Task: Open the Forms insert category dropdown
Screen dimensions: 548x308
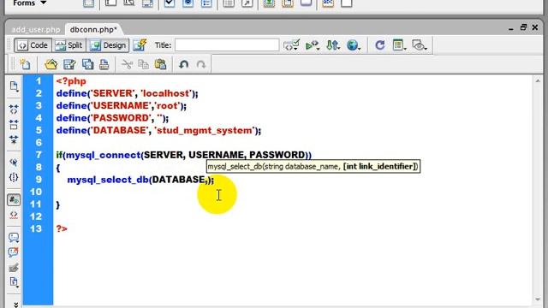Action: tap(30, 3)
